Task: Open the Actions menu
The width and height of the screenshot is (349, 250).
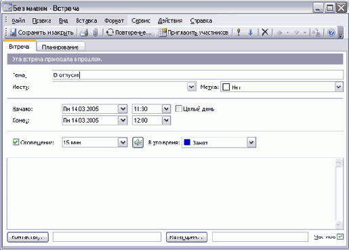Action: tap(170, 21)
